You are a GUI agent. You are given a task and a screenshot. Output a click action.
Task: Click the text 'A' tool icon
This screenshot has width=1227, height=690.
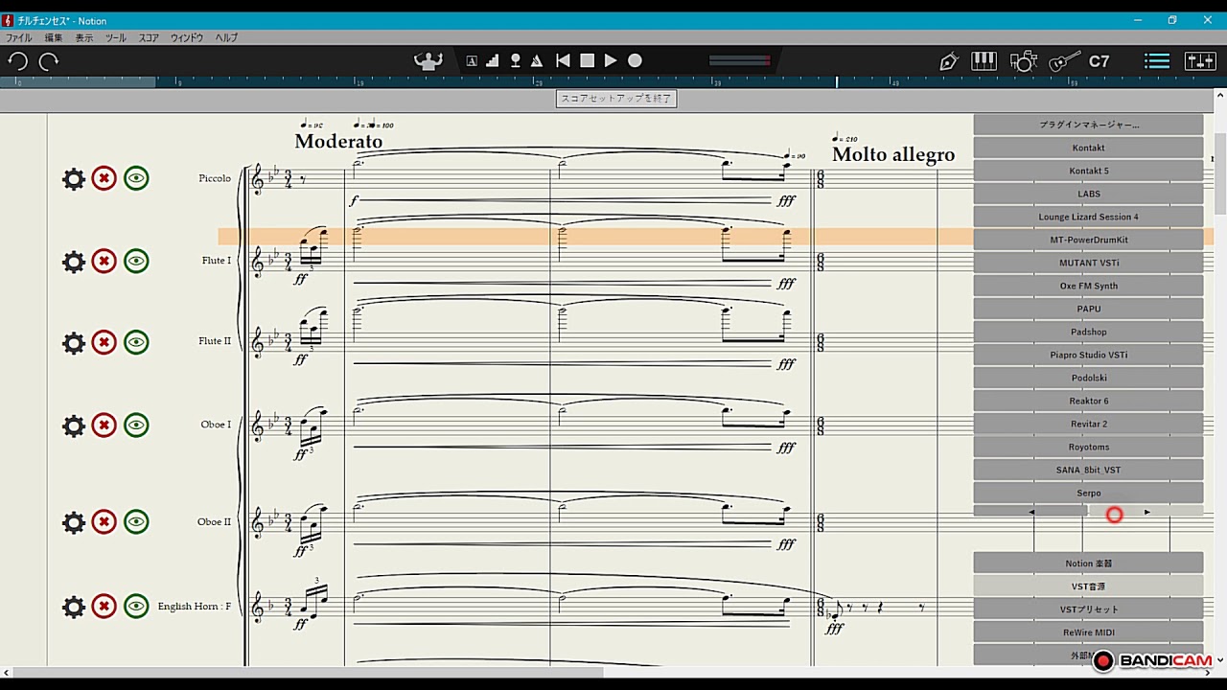click(x=472, y=61)
